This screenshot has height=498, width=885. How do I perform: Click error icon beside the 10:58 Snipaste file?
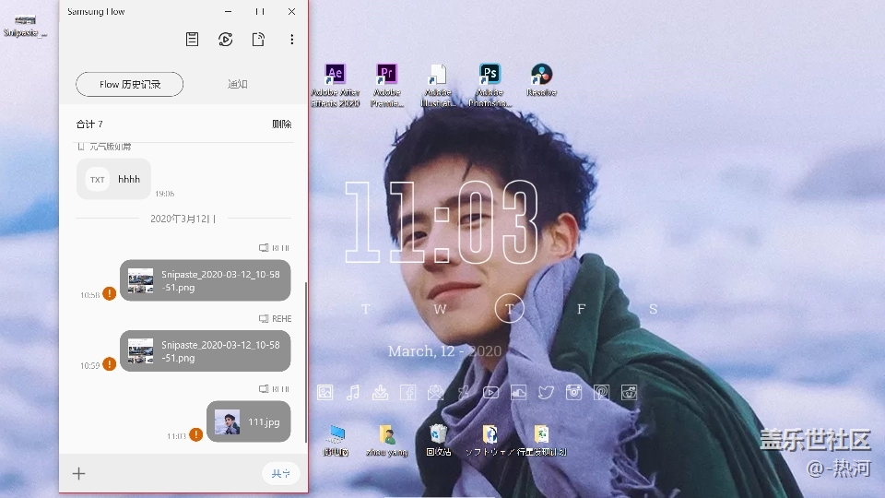click(109, 293)
